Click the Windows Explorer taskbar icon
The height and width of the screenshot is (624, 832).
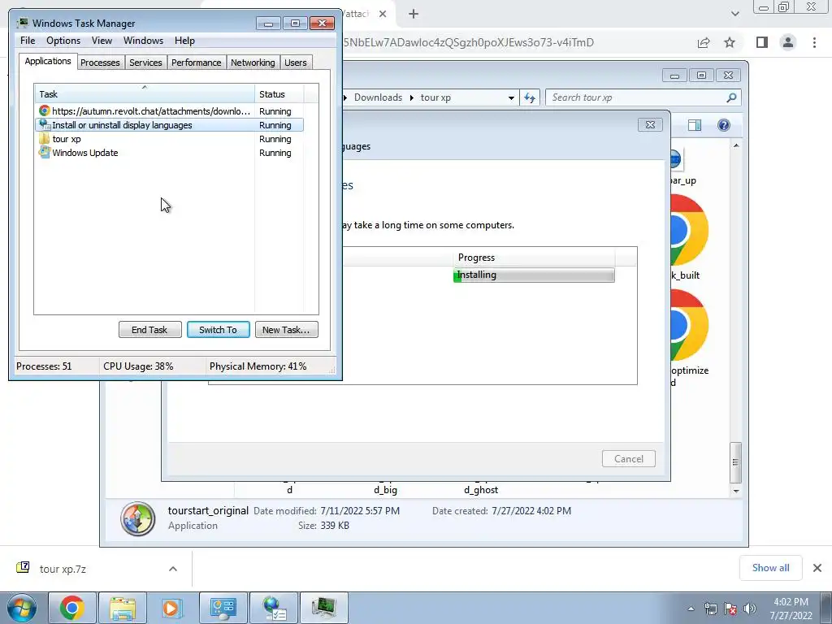coord(123,608)
